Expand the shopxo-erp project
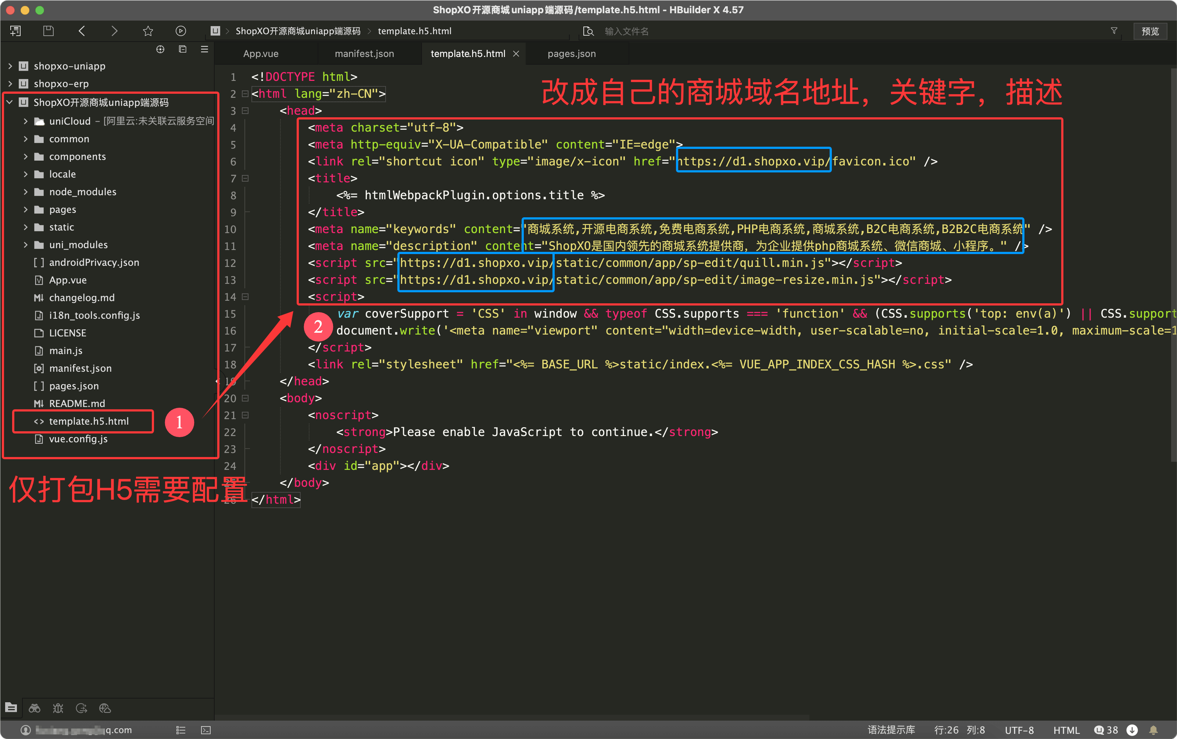The height and width of the screenshot is (739, 1177). (x=10, y=83)
